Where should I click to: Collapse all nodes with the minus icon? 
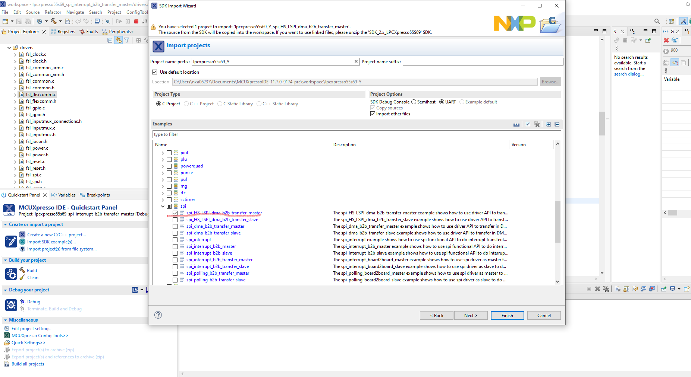tap(557, 124)
